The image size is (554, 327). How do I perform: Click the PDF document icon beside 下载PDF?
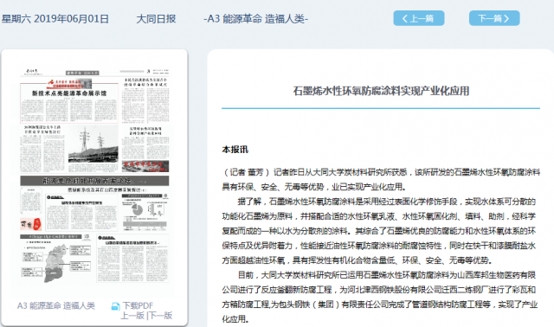click(115, 306)
